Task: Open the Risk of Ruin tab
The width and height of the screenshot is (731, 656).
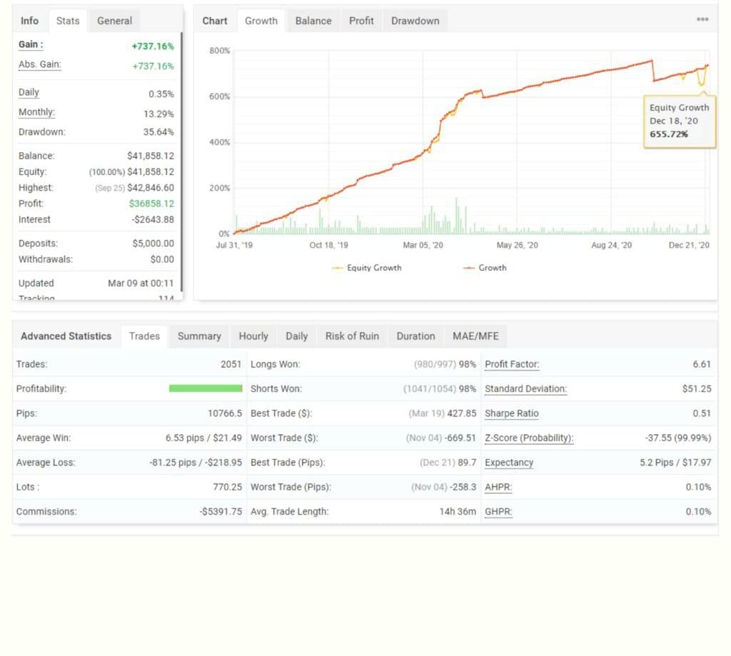Action: pyautogui.click(x=351, y=336)
